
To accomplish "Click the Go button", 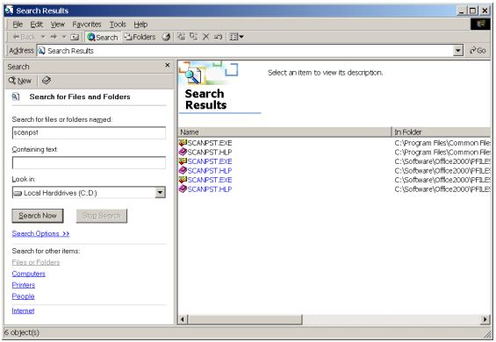I will point(478,51).
